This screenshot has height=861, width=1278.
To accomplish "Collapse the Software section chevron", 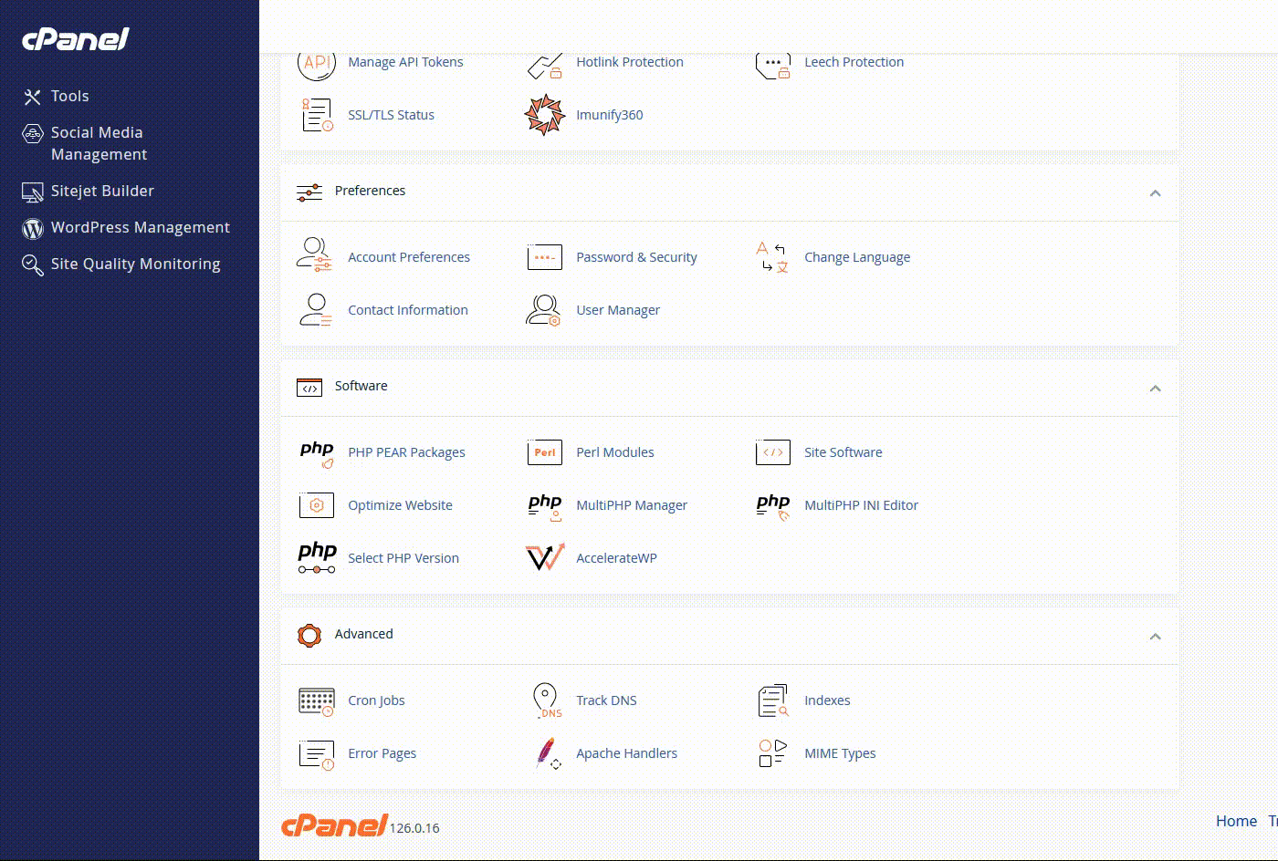I will tap(1155, 389).
